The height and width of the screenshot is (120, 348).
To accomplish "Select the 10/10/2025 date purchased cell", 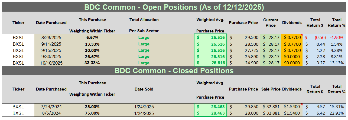I will [51, 63].
